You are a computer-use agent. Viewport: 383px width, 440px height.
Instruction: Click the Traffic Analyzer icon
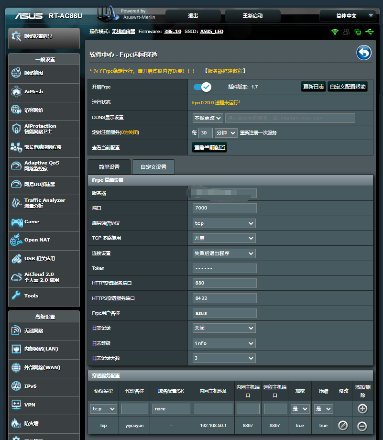[x=16, y=203]
